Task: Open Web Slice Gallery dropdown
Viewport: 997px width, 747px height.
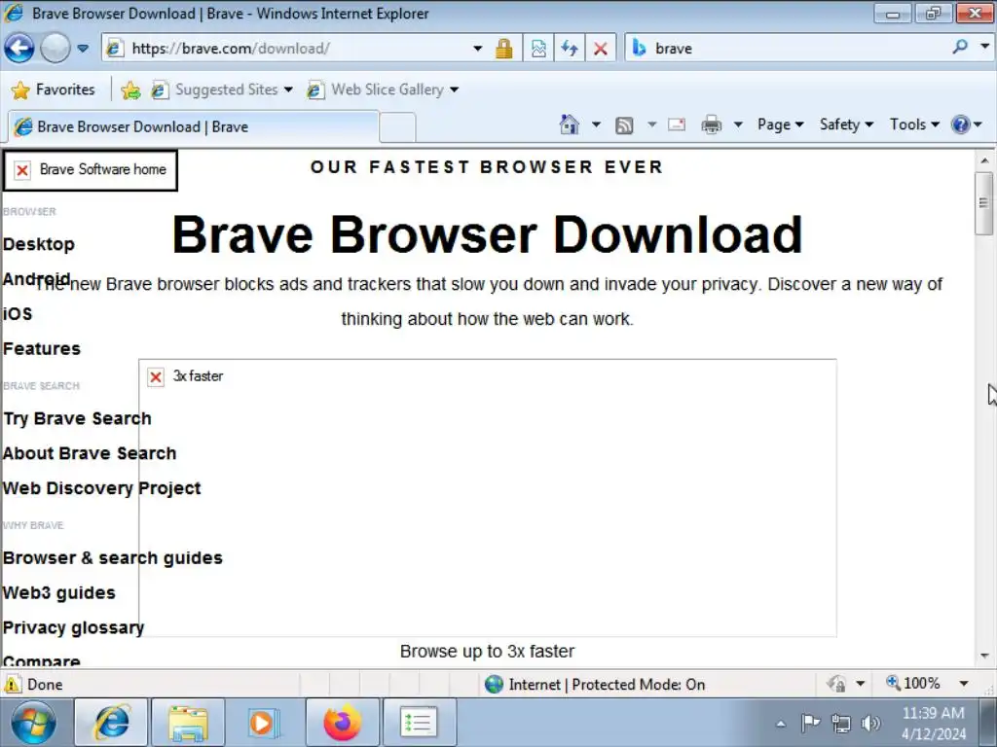Action: [x=382, y=89]
